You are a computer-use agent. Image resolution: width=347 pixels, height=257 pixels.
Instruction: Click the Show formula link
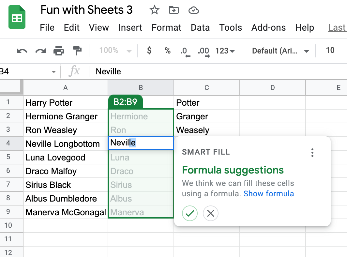(269, 194)
